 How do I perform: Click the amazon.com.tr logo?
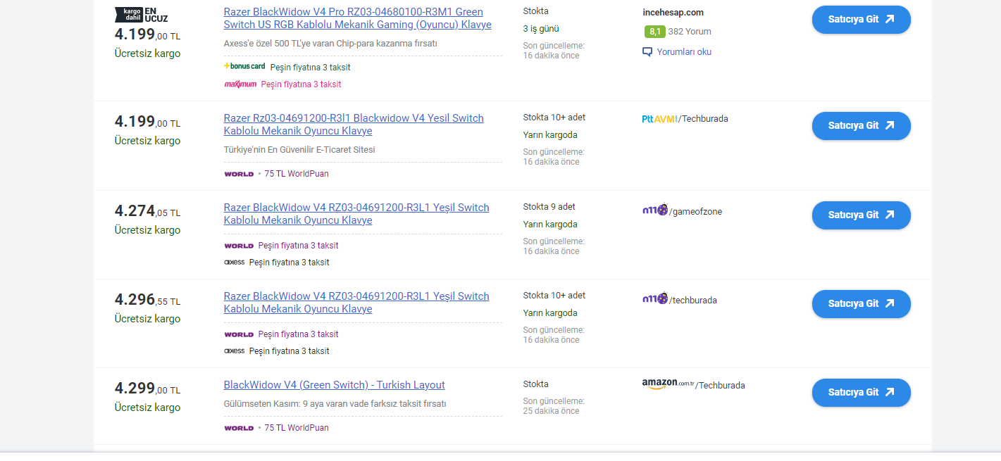[x=669, y=384]
